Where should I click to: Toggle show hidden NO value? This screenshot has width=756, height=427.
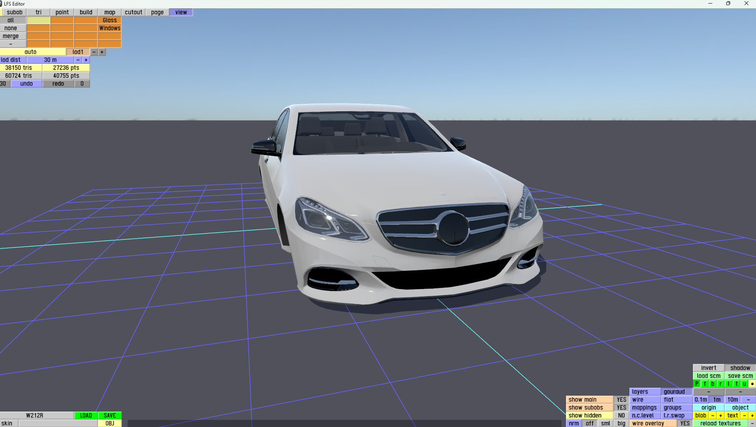pyautogui.click(x=622, y=416)
